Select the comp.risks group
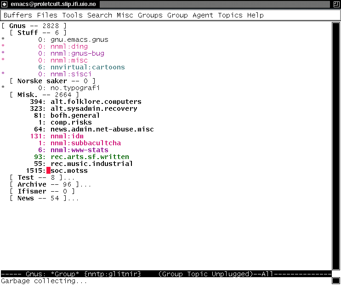The image size is (341, 285). point(71,122)
